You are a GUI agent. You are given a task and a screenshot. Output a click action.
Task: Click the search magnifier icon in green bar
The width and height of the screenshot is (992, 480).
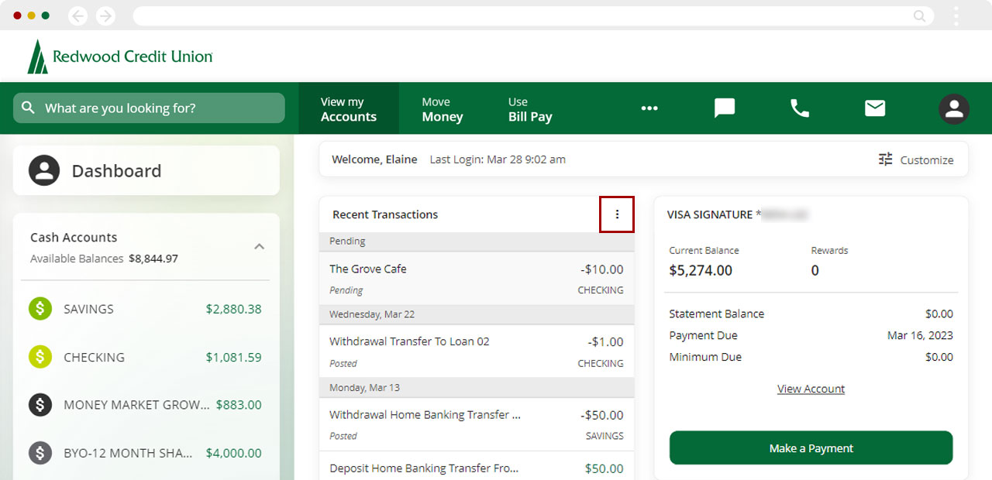(29, 108)
